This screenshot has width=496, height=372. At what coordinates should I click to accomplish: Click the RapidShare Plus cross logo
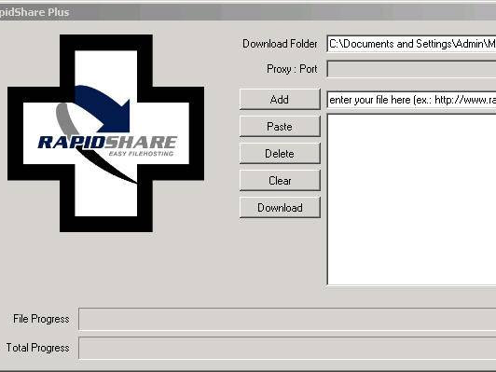click(106, 133)
